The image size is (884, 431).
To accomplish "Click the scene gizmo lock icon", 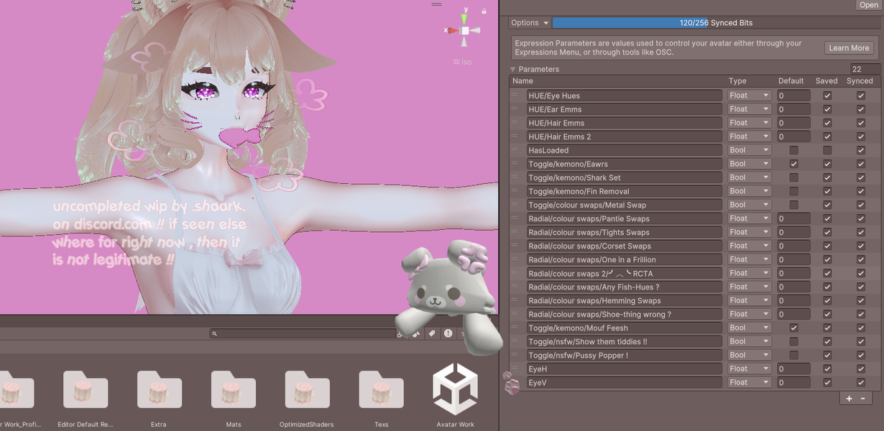I will click(484, 11).
